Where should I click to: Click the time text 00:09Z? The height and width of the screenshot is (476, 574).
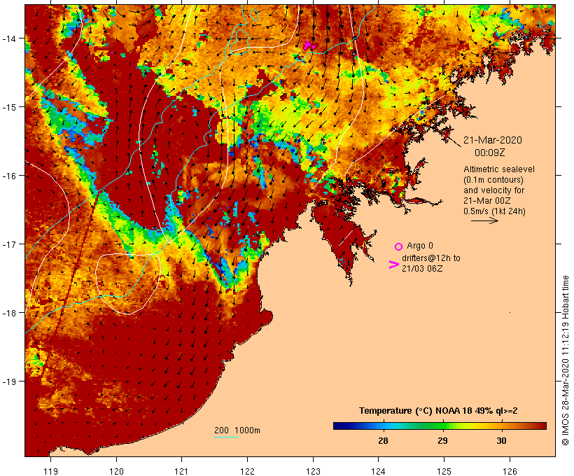490,153
